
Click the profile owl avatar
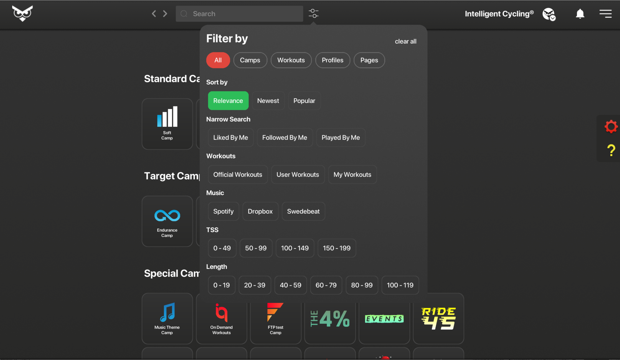549,14
